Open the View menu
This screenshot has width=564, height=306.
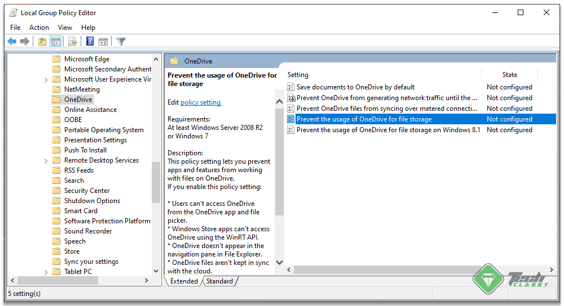65,28
